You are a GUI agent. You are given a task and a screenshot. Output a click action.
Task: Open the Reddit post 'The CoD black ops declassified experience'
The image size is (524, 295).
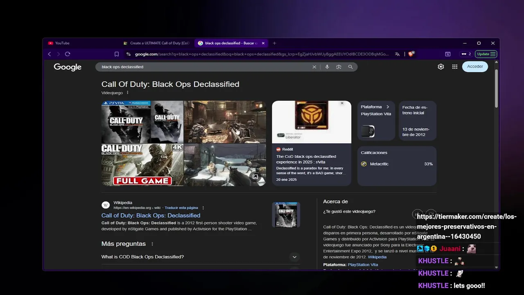click(306, 159)
